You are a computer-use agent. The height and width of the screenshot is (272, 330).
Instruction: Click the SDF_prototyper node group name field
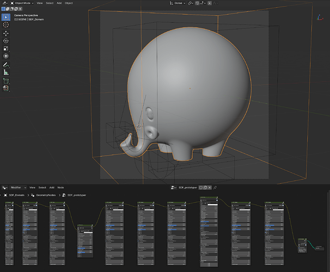point(188,188)
